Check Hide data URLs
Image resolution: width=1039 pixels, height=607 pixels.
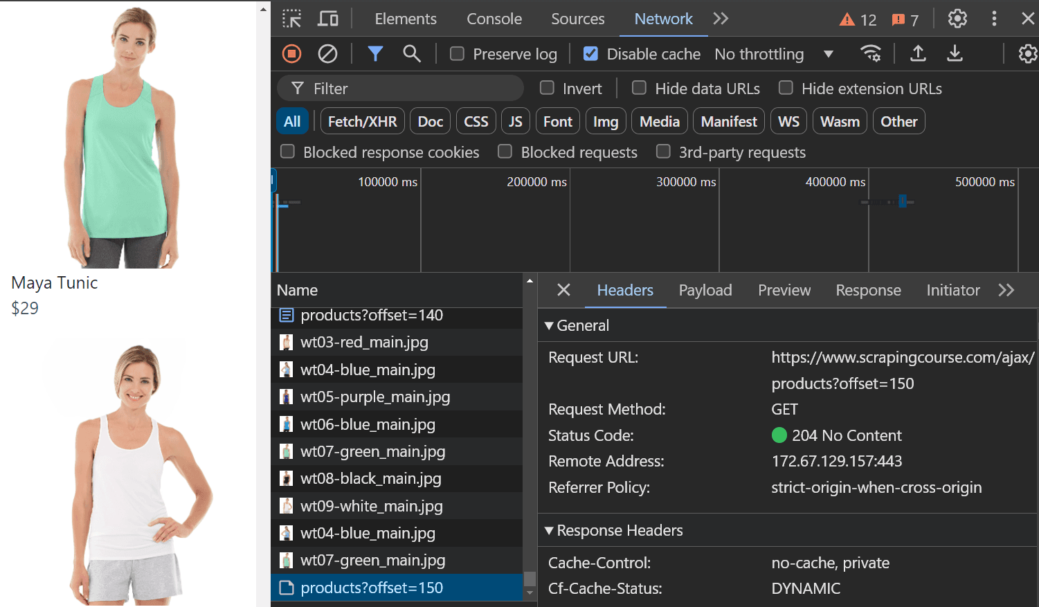639,88
